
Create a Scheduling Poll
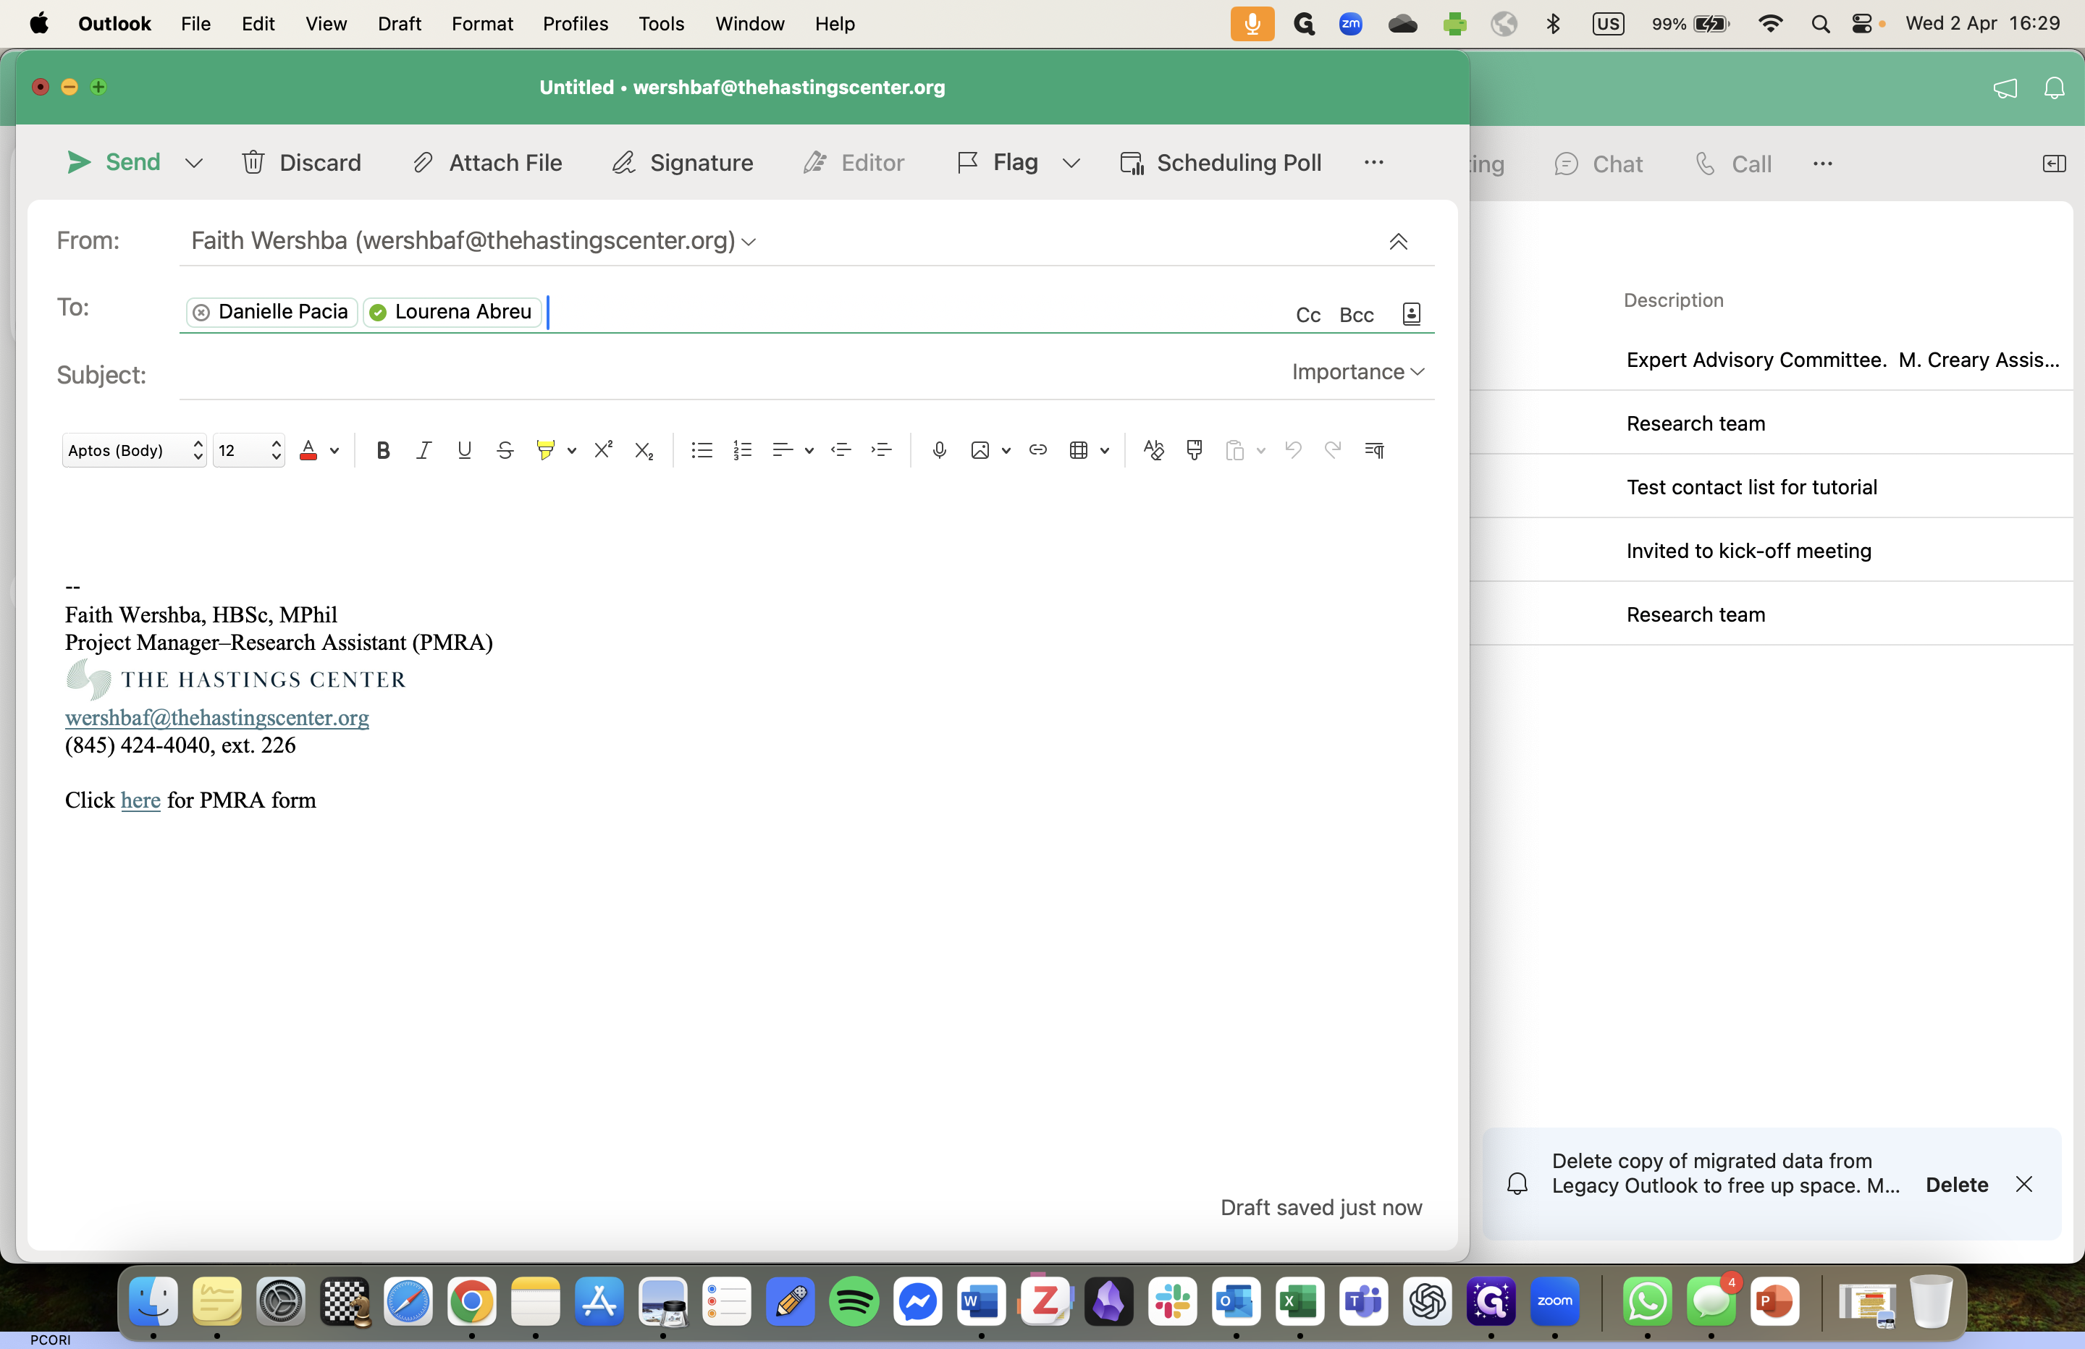click(1221, 163)
